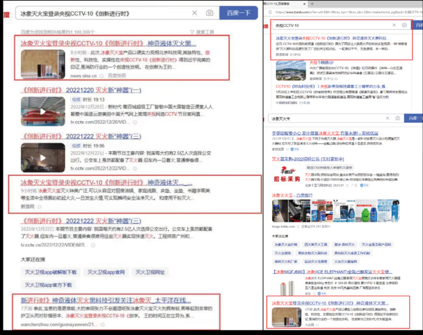Click green bottle image in the 百度图片 strip
423x335 pixels.
pyautogui.click(x=365, y=211)
